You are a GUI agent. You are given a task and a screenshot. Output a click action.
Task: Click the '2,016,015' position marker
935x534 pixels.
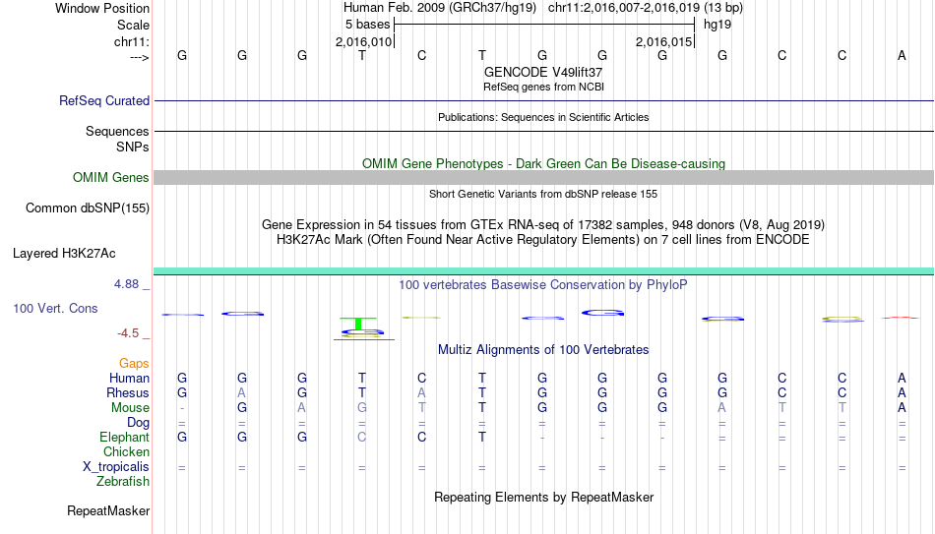(663, 41)
